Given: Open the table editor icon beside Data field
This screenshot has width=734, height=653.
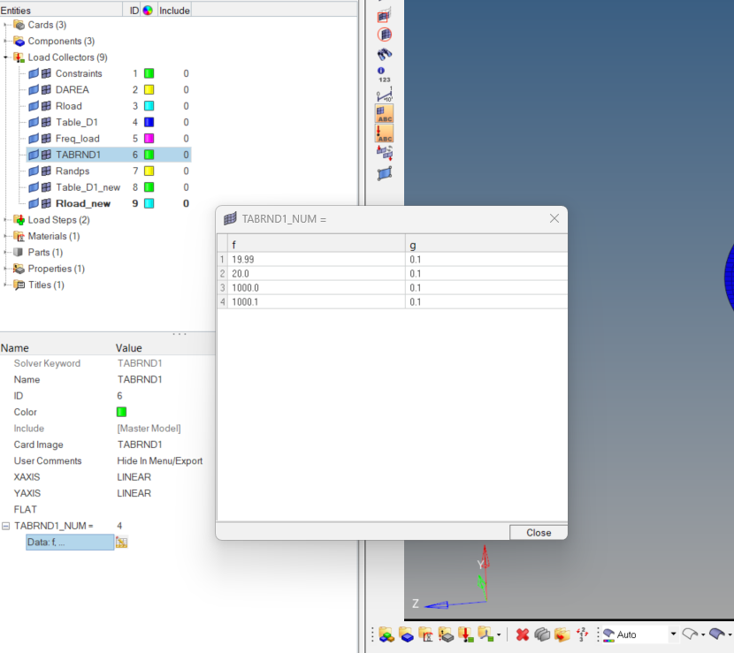Looking at the screenshot, I should 122,542.
